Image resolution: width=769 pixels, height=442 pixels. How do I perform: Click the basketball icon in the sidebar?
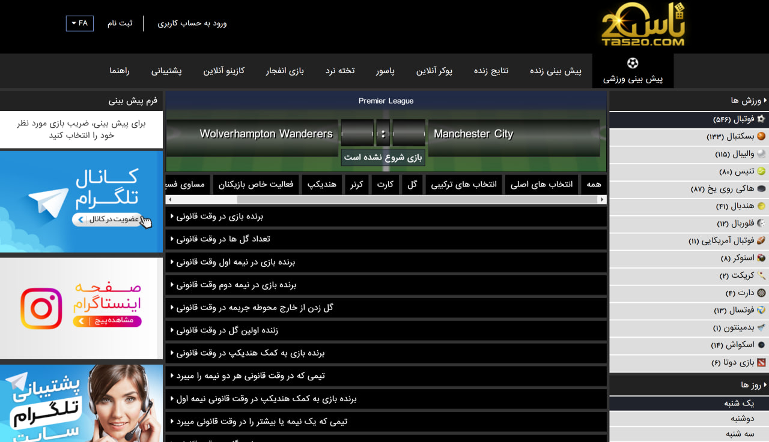tap(761, 137)
